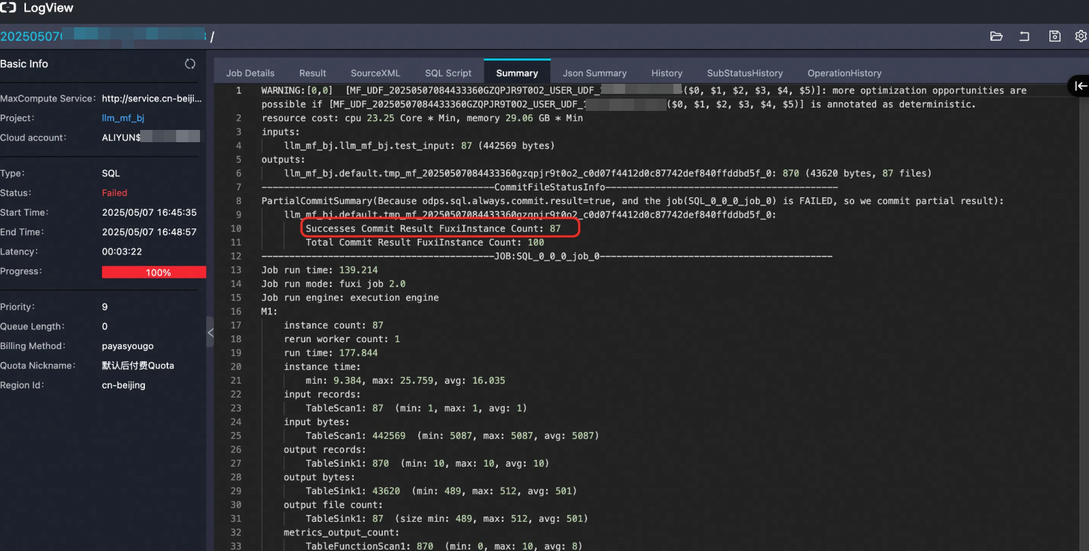This screenshot has height=551, width=1089.
Task: Open a log file with the folder icon
Action: point(996,37)
